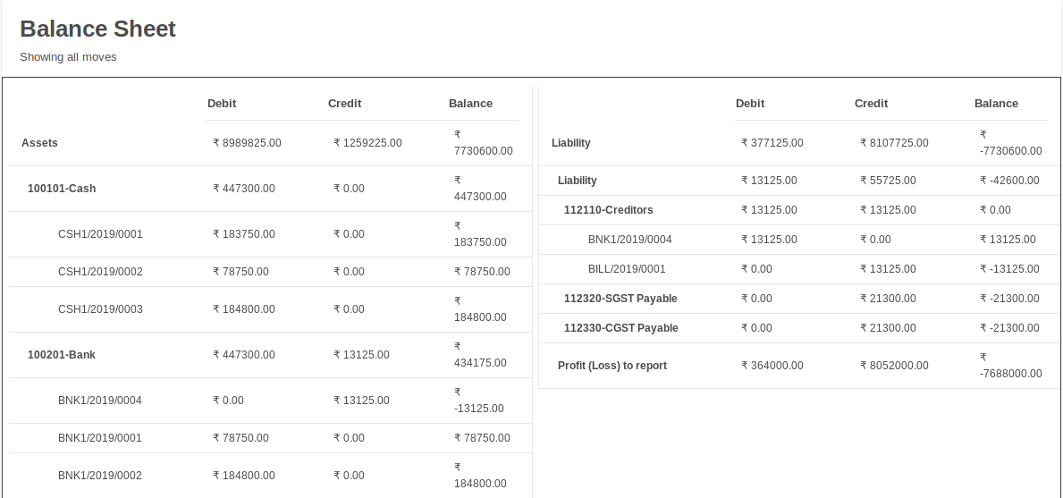Open the CSH1/2019/0001 journal entry
Viewport: 1063px width, 498px height.
point(100,233)
